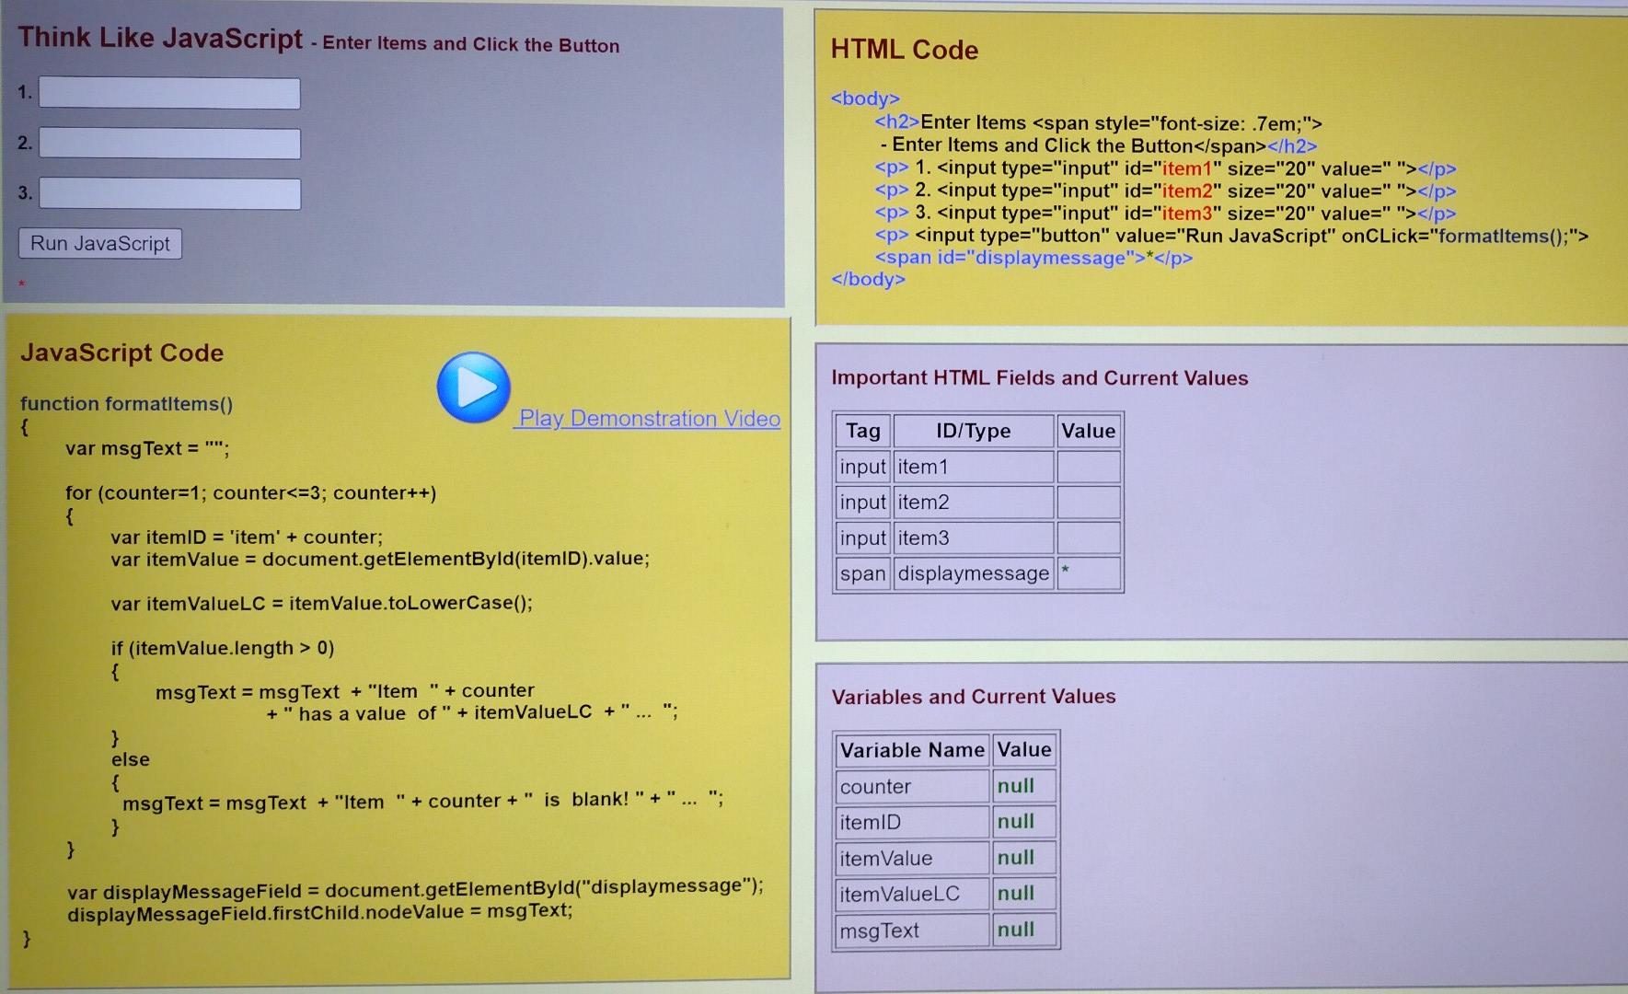Screen dimensions: 1628x994
Task: Click the Play Demonstration Video icon
Action: pyautogui.click(x=472, y=387)
